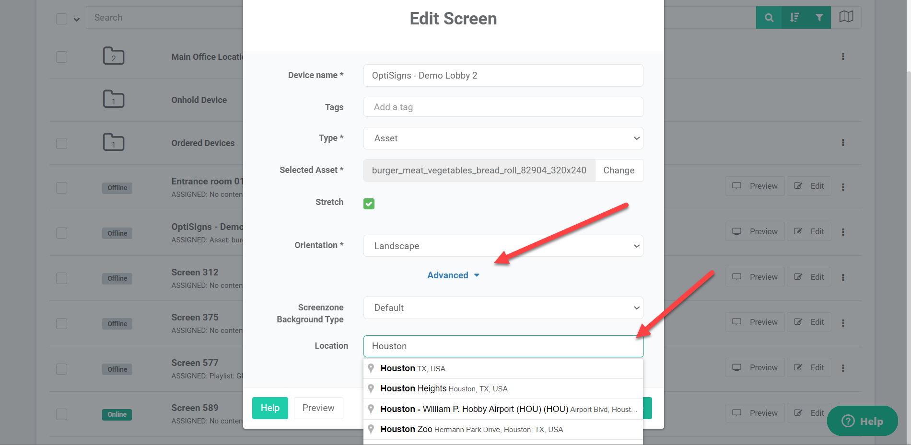Viewport: 911px width, 445px height.
Task: Open the Main Office Locations folder icon
Action: pos(113,56)
